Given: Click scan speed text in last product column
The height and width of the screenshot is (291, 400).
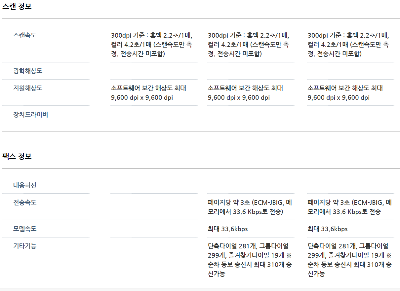Looking at the screenshot, I should point(348,45).
